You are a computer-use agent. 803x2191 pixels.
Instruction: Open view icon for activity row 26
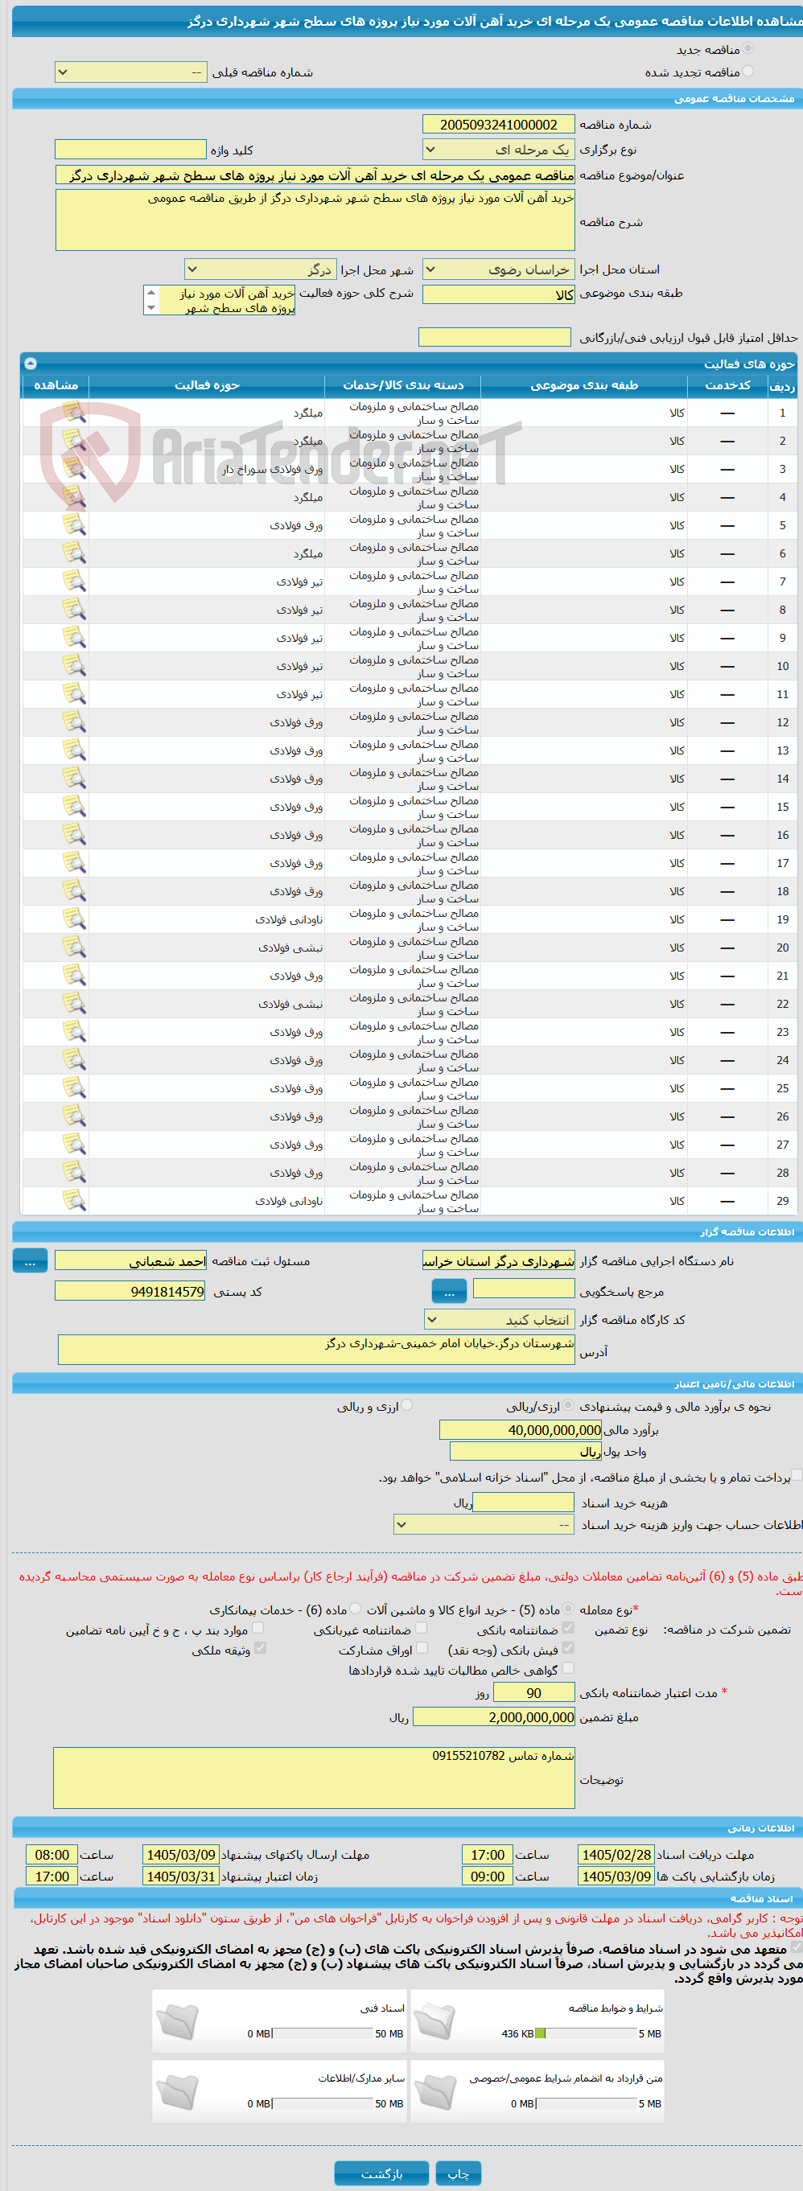(x=74, y=1116)
